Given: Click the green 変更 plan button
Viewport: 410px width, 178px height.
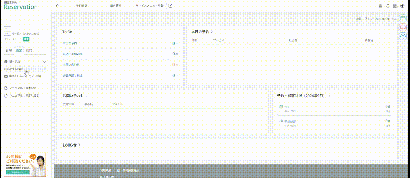Looking at the screenshot, I should (26, 39).
